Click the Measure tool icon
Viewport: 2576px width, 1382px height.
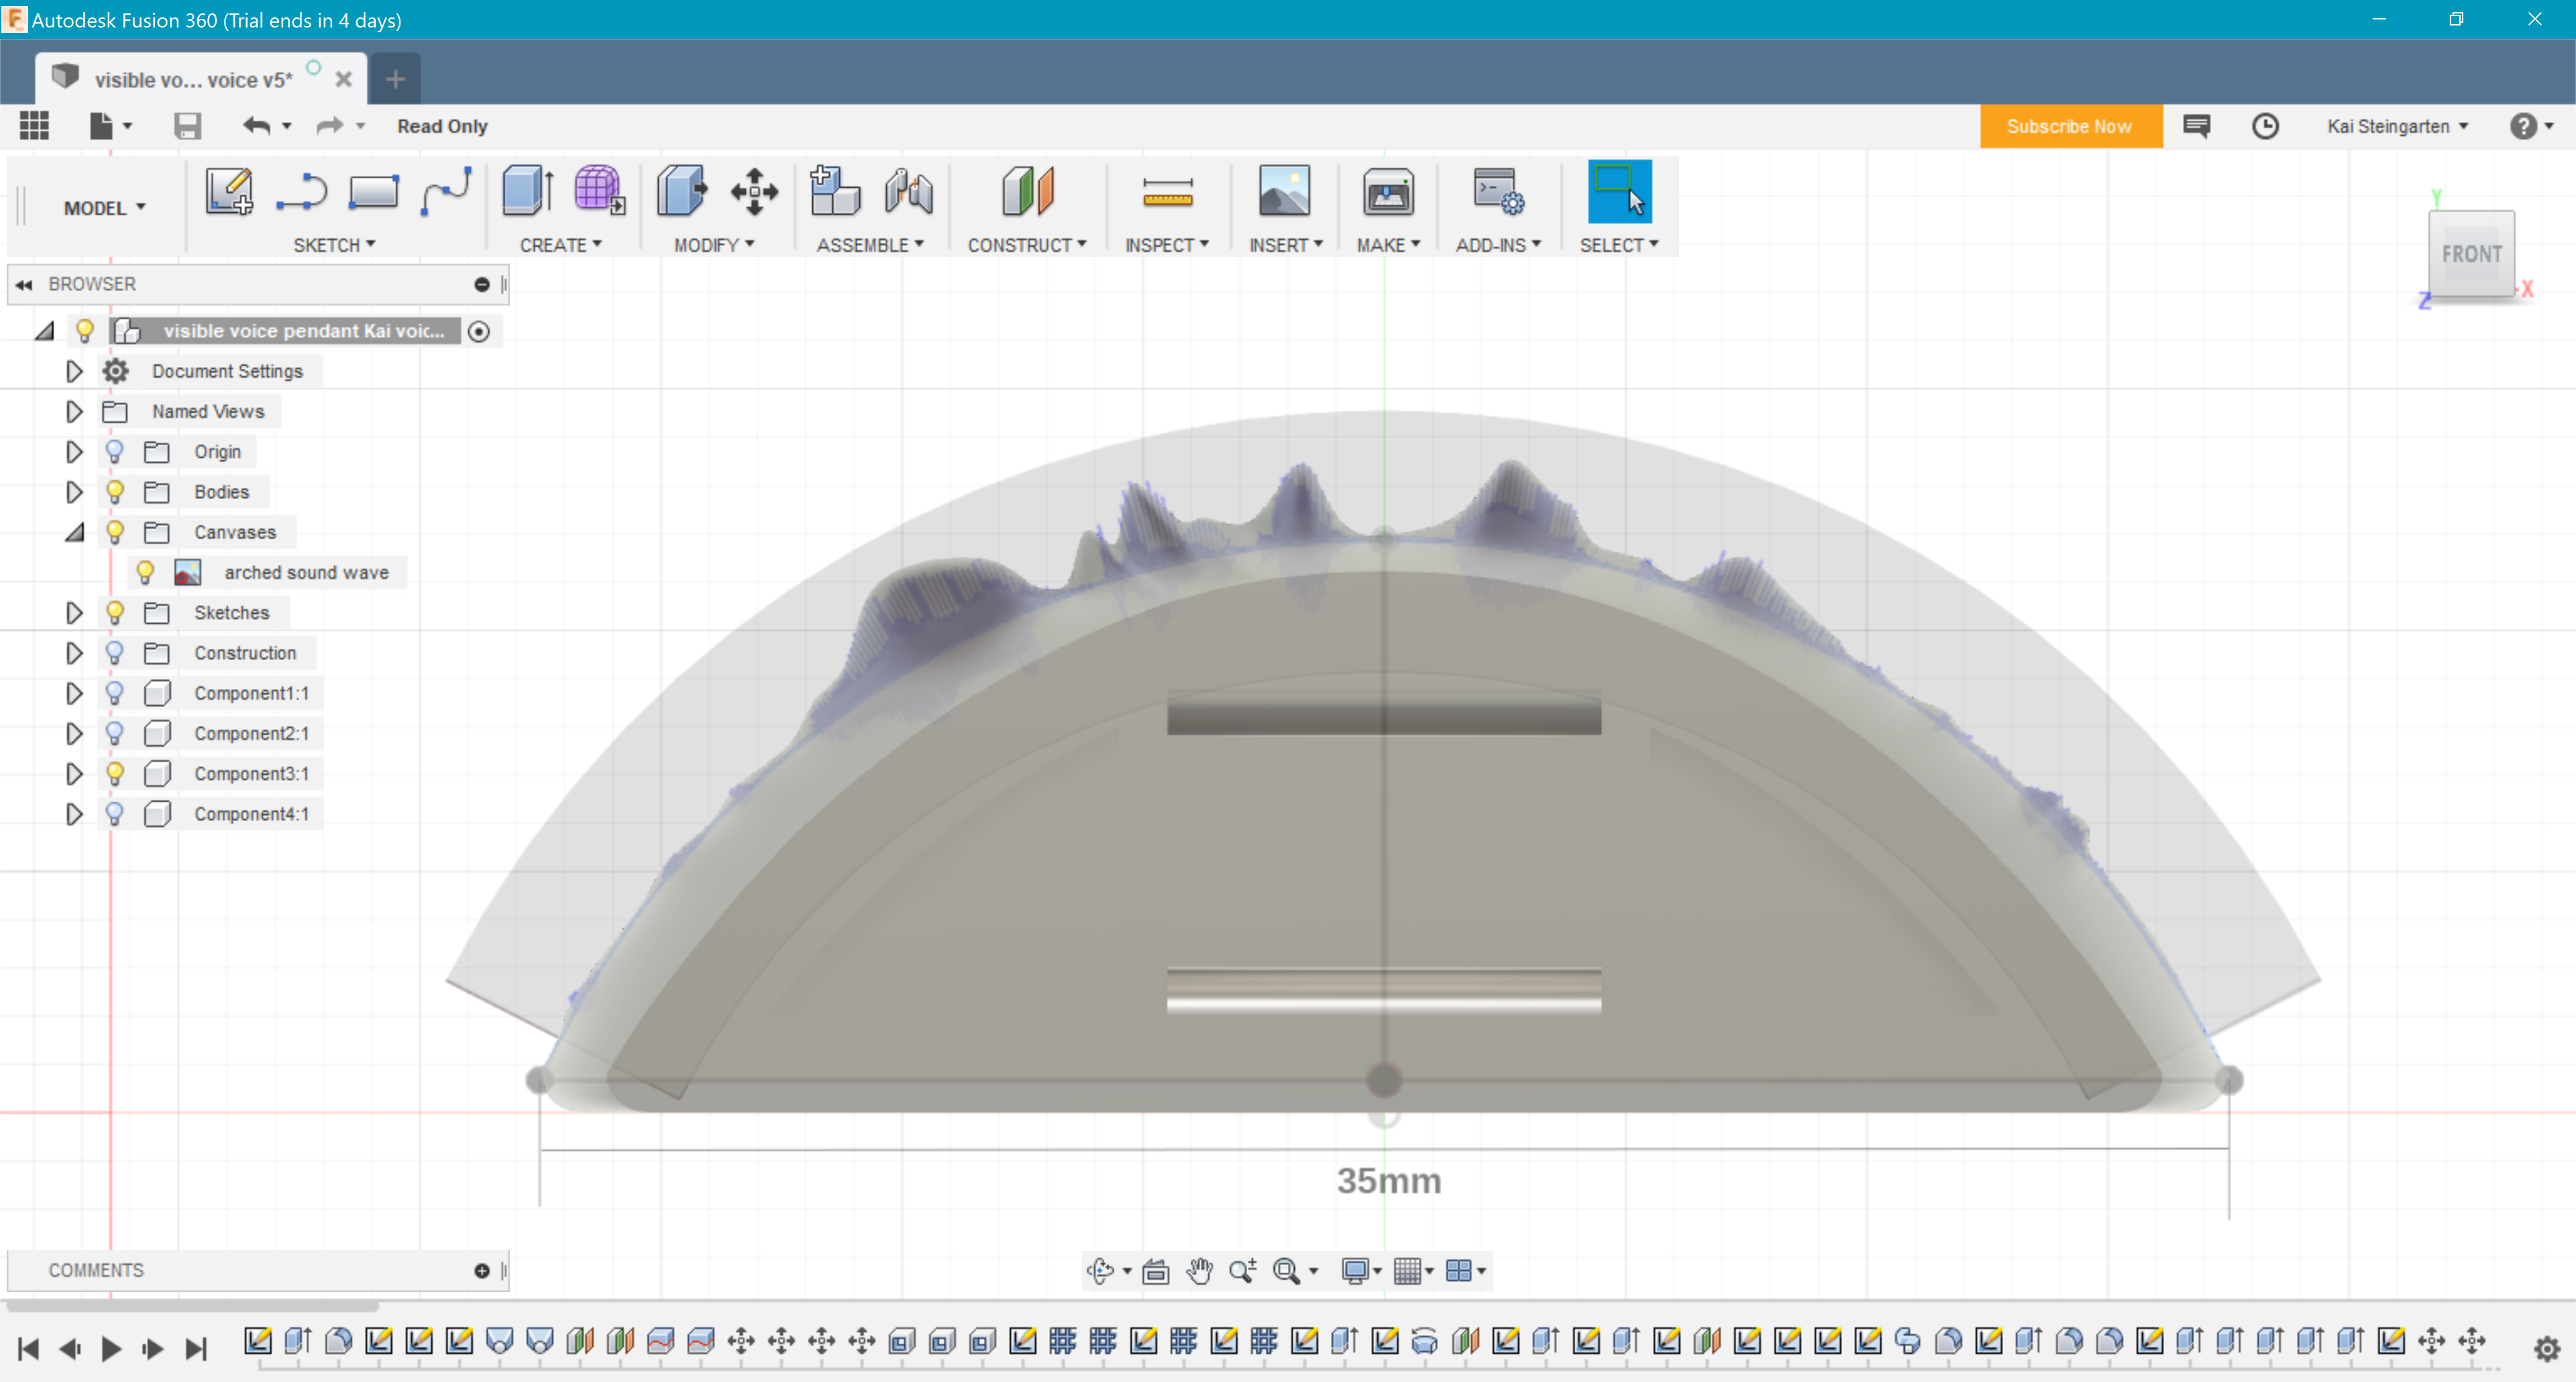[x=1167, y=192]
